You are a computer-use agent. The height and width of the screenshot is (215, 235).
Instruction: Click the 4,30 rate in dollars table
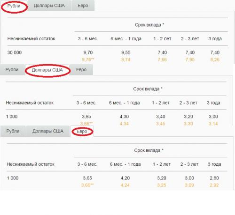(124, 117)
